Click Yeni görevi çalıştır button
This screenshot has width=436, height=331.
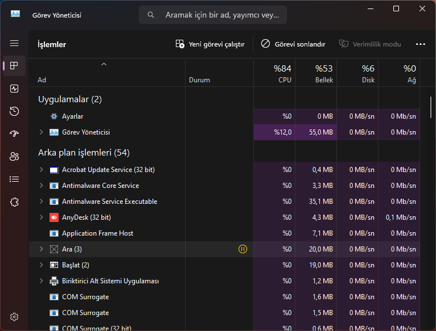210,44
